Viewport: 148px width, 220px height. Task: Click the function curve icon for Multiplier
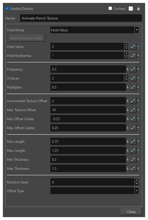tap(133, 87)
